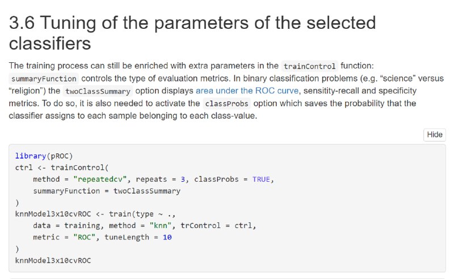Click the trainControl inline code in paragraph

pyautogui.click(x=309, y=66)
